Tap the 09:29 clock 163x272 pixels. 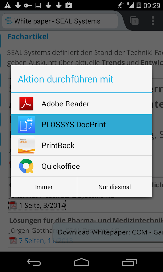coord(152,5)
